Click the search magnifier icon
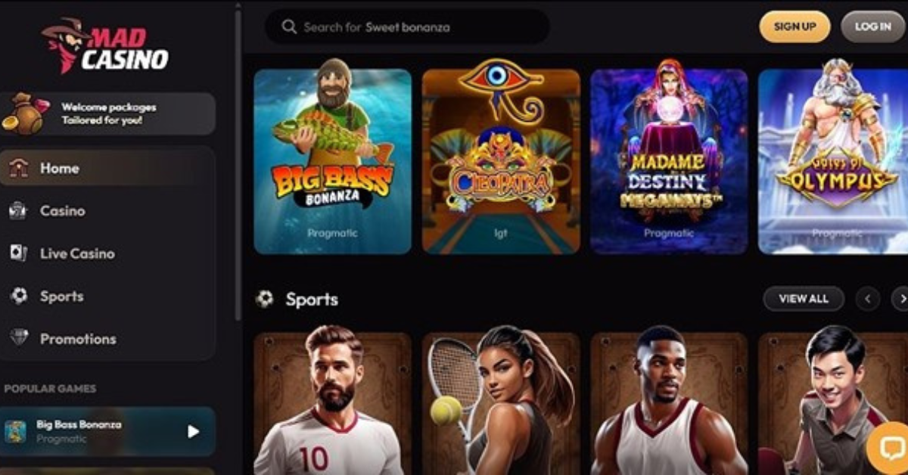 tap(288, 27)
